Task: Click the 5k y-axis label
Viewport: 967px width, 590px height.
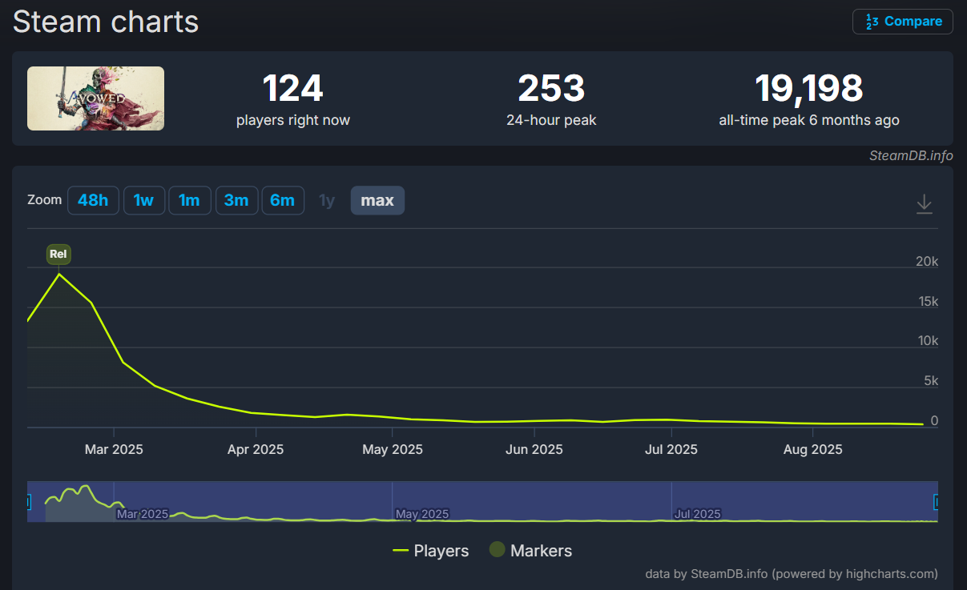Action: click(x=931, y=381)
